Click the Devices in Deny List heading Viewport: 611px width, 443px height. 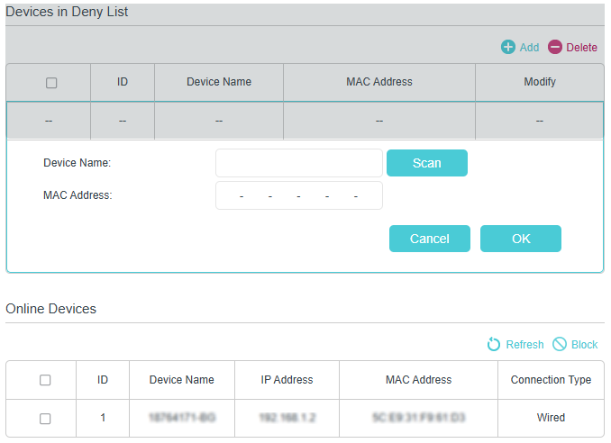[x=67, y=12]
